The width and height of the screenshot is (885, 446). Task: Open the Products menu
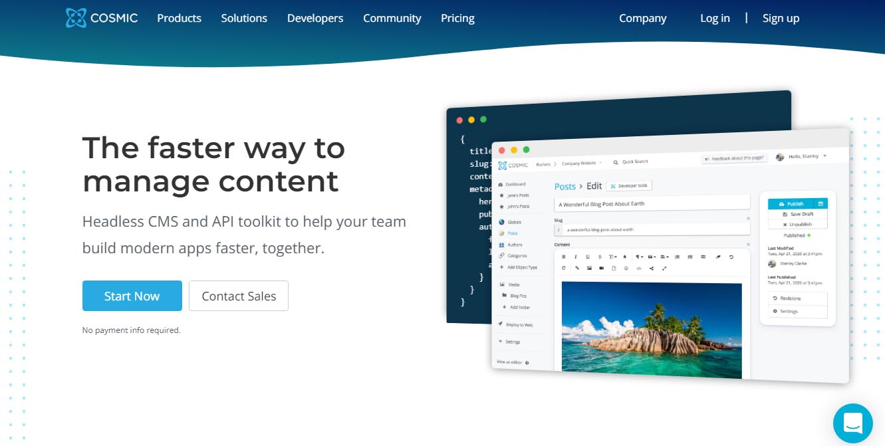point(179,18)
